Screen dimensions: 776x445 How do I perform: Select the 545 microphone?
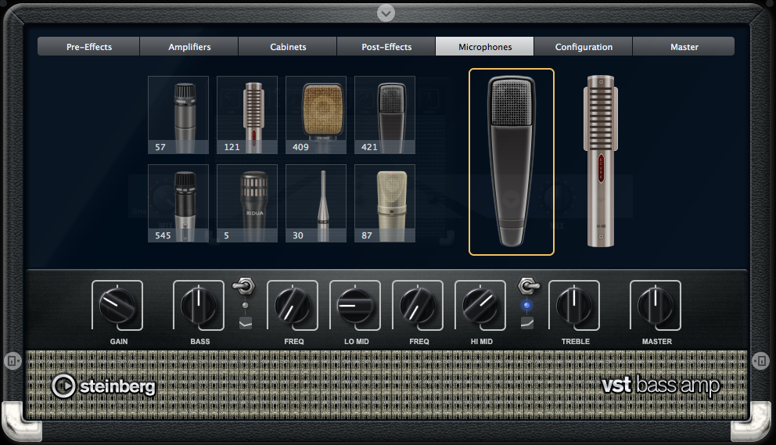pyautogui.click(x=178, y=203)
